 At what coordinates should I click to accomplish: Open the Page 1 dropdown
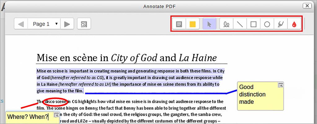[x=44, y=24]
